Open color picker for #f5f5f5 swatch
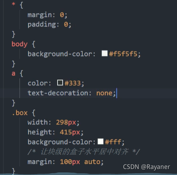This screenshot has width=177, height=175. 105,54
